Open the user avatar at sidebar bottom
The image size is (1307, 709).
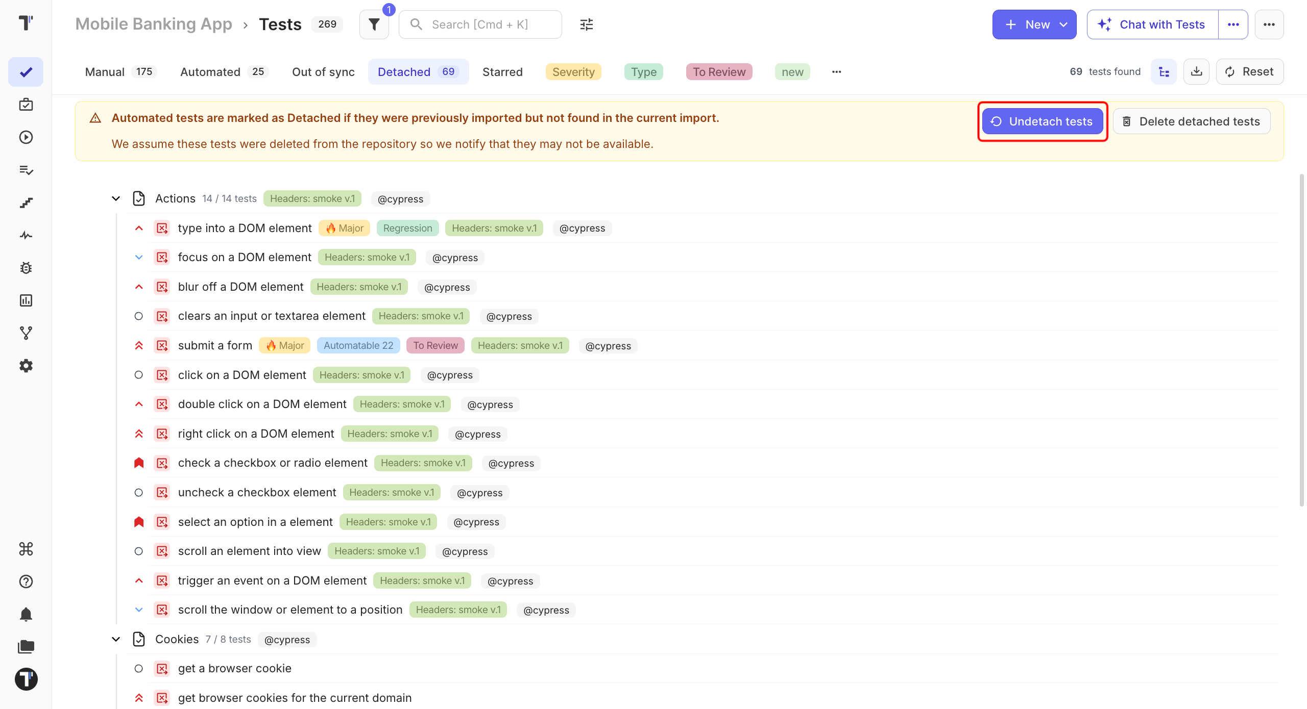[26, 679]
